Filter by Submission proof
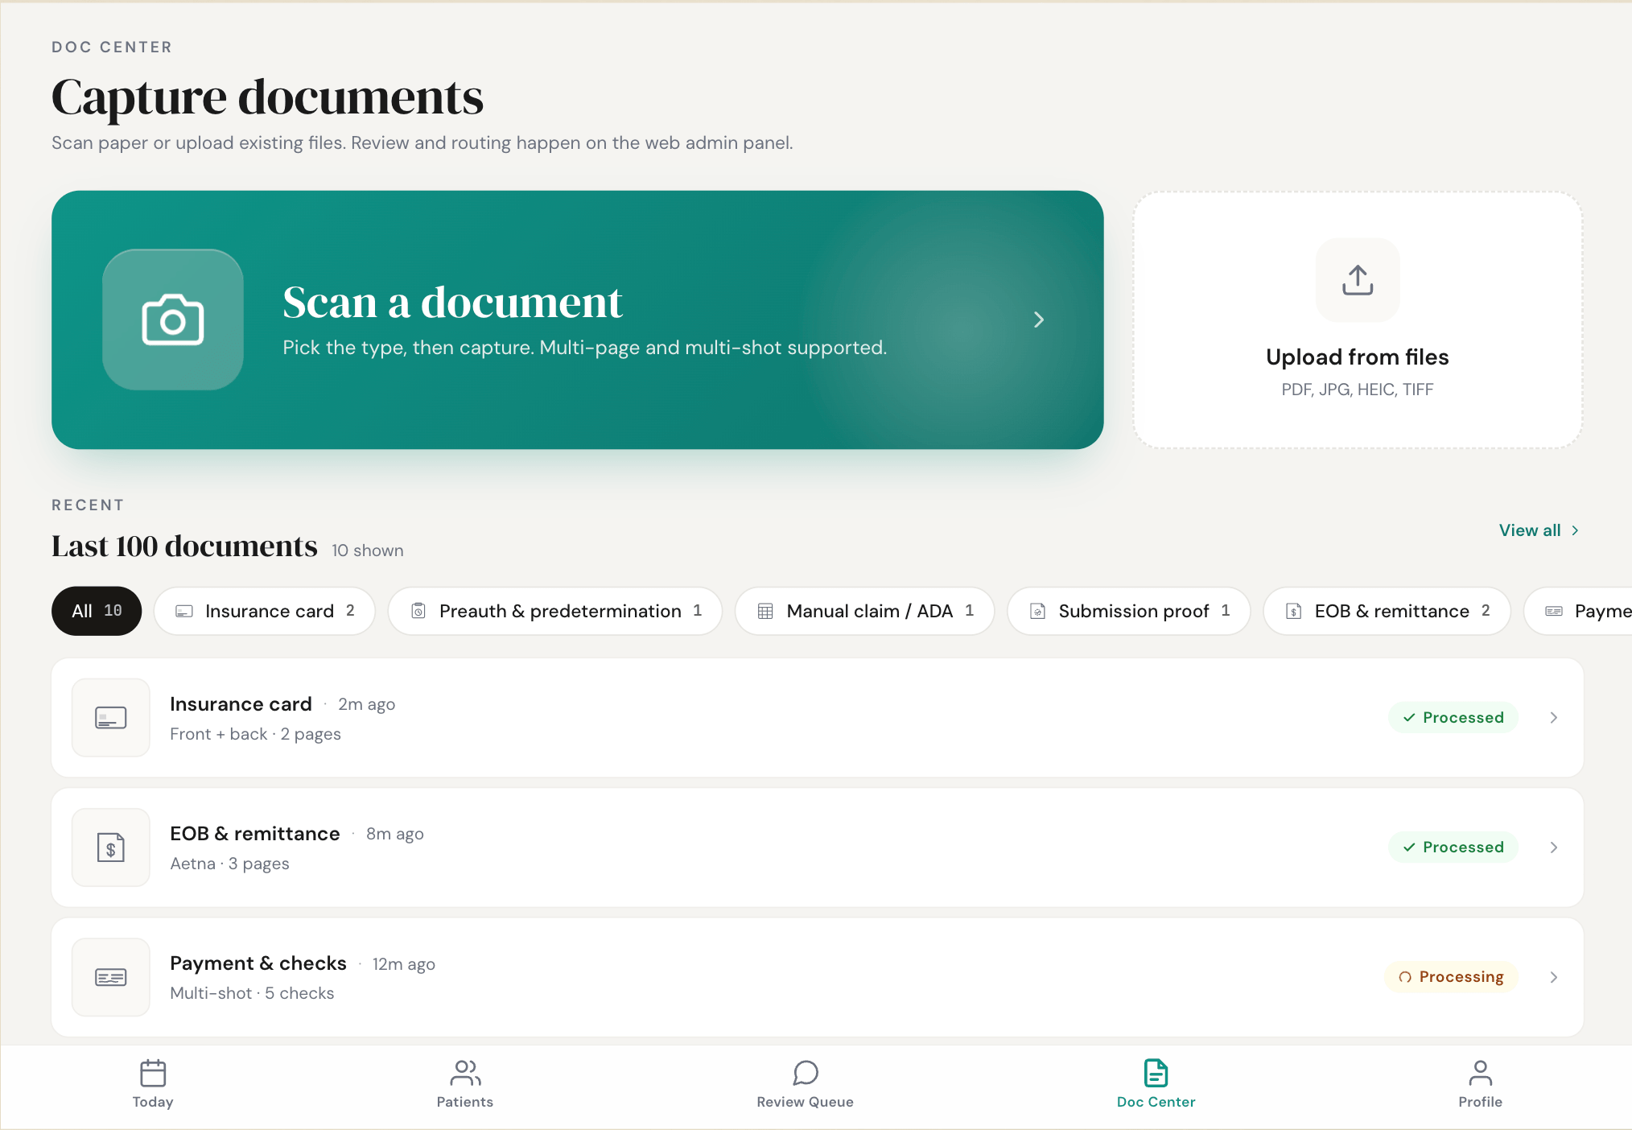The width and height of the screenshot is (1632, 1130). coord(1129,611)
